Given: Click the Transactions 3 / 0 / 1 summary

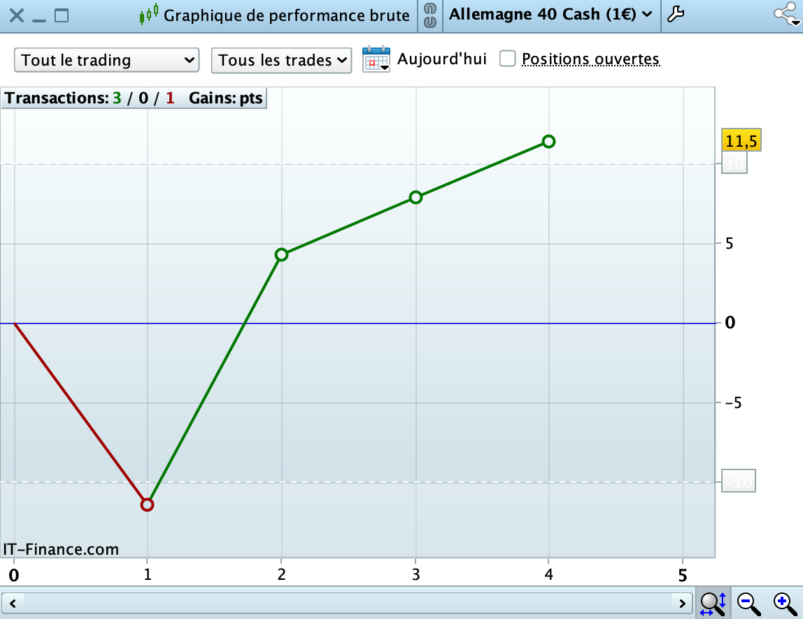Looking at the screenshot, I should coord(90,98).
